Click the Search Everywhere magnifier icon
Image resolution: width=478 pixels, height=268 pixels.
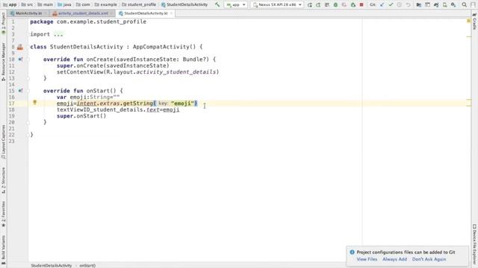point(464,5)
